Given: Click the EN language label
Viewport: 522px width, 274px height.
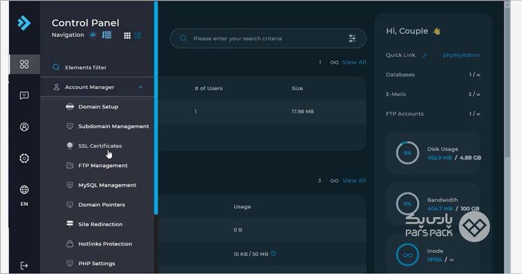Looking at the screenshot, I should pos(24,204).
